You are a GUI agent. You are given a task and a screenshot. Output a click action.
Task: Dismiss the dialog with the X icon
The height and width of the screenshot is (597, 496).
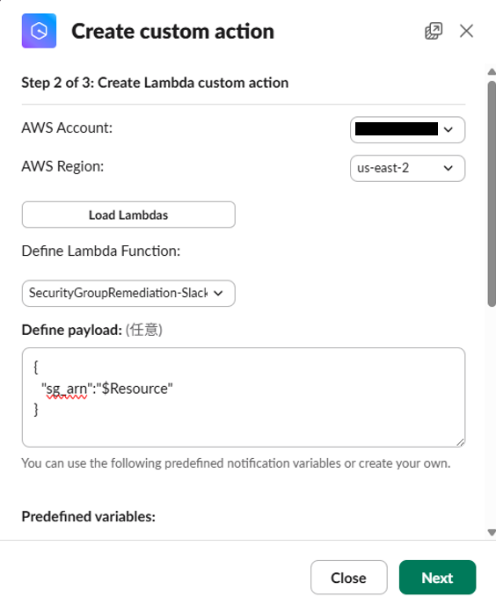pos(466,31)
